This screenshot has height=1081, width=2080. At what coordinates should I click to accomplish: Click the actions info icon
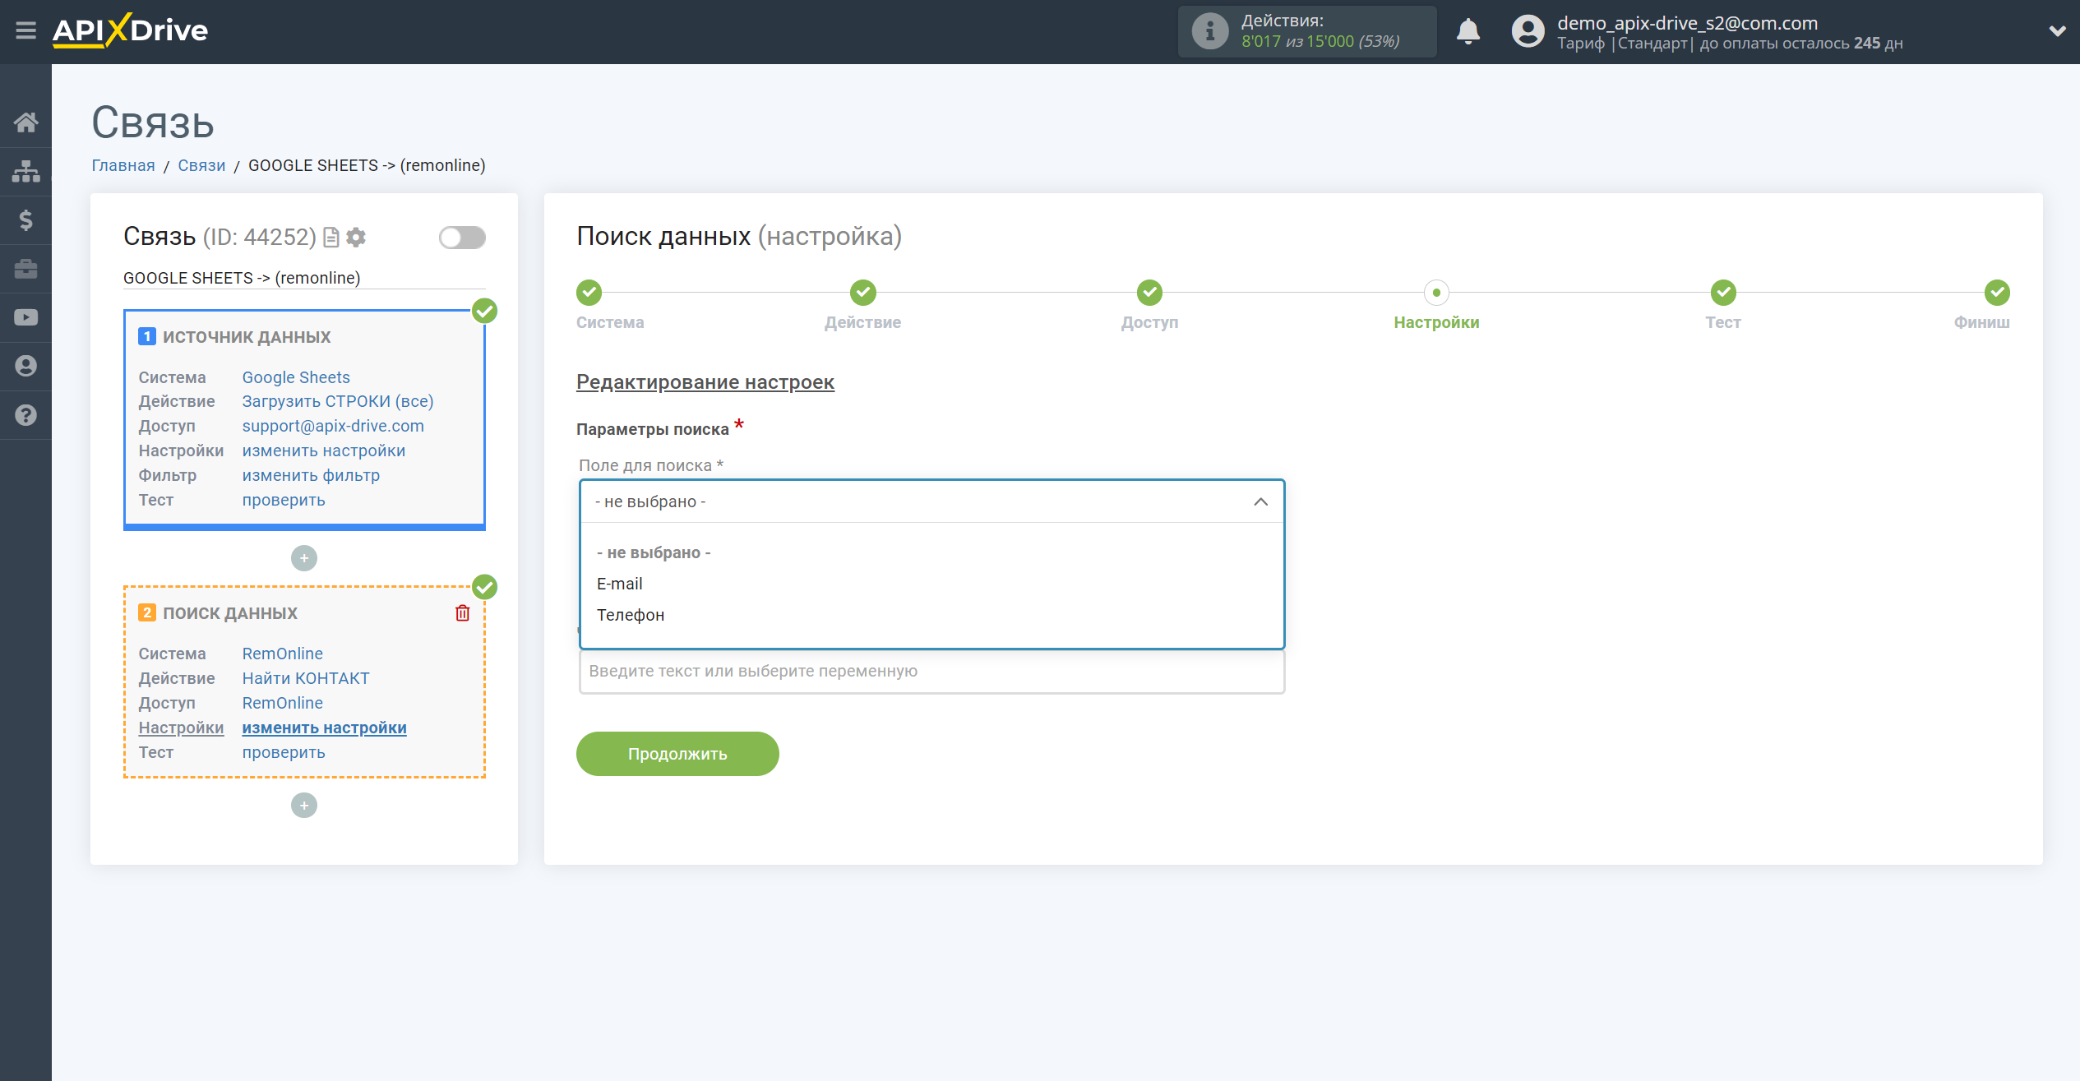click(x=1209, y=31)
